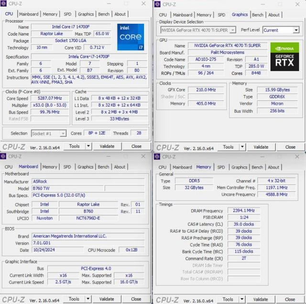The image size is (306, 304).
Task: Open the Mainboard tab in the CPU window
Action: click(x=29, y=14)
